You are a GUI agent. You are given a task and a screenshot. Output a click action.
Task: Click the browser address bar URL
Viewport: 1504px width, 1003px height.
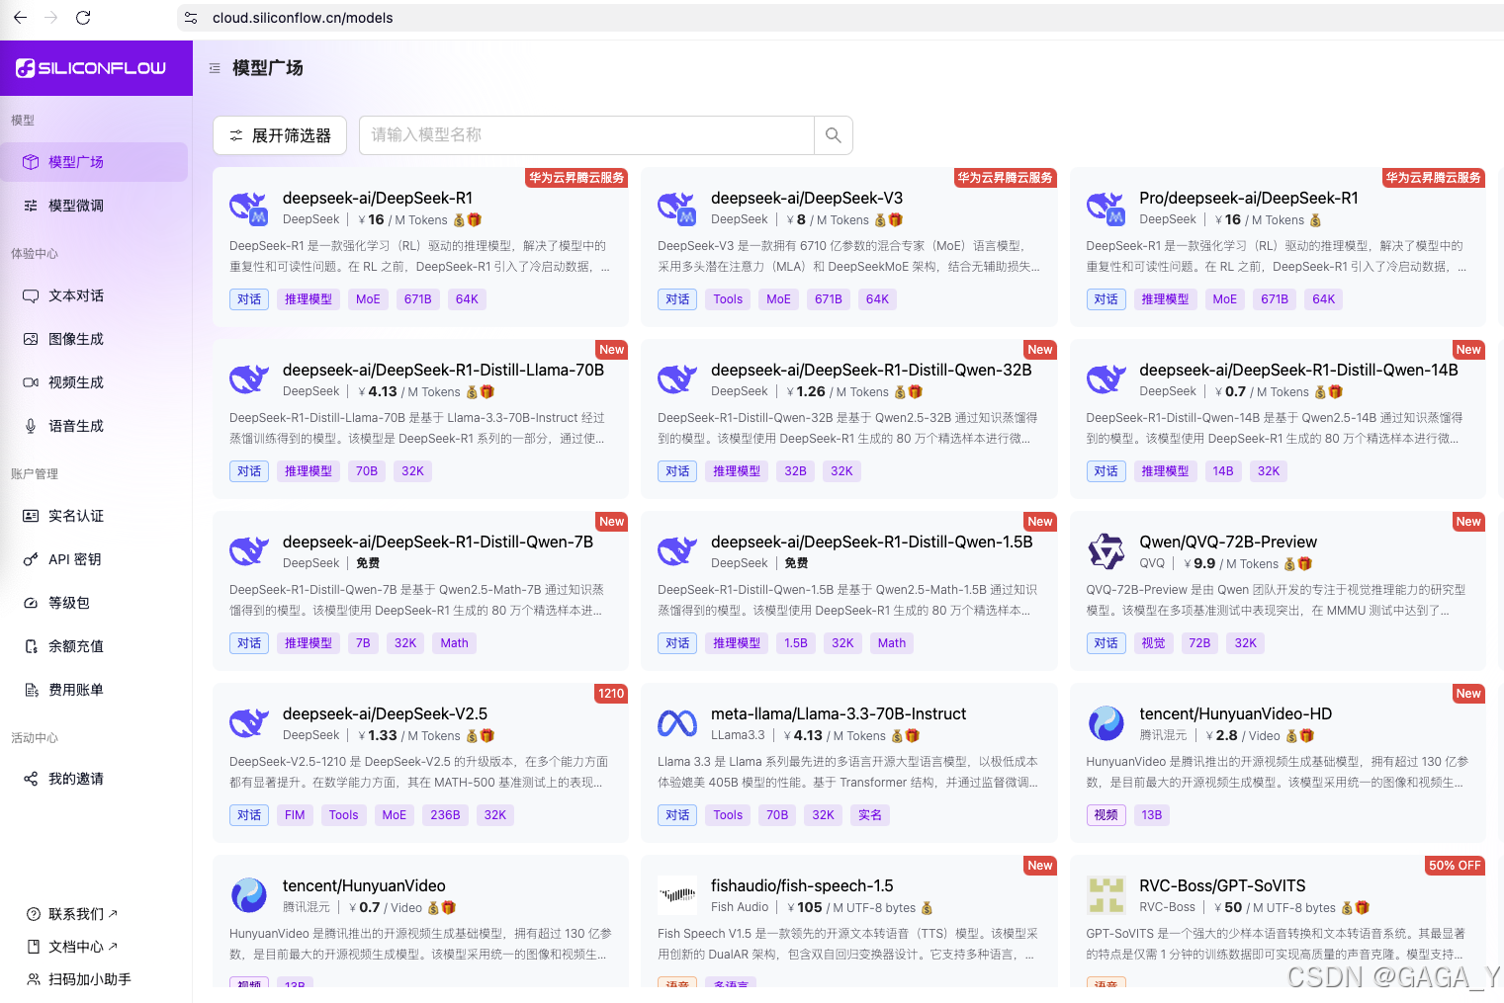pyautogui.click(x=303, y=18)
